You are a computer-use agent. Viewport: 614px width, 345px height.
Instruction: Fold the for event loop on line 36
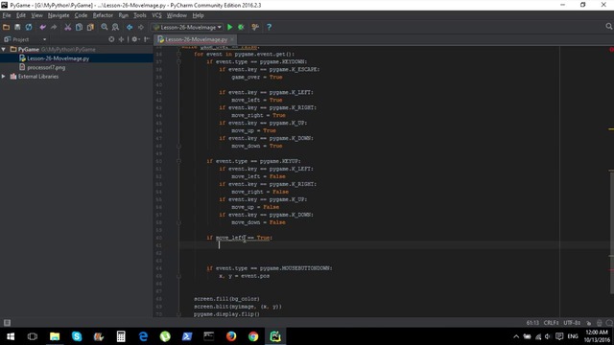[179, 54]
